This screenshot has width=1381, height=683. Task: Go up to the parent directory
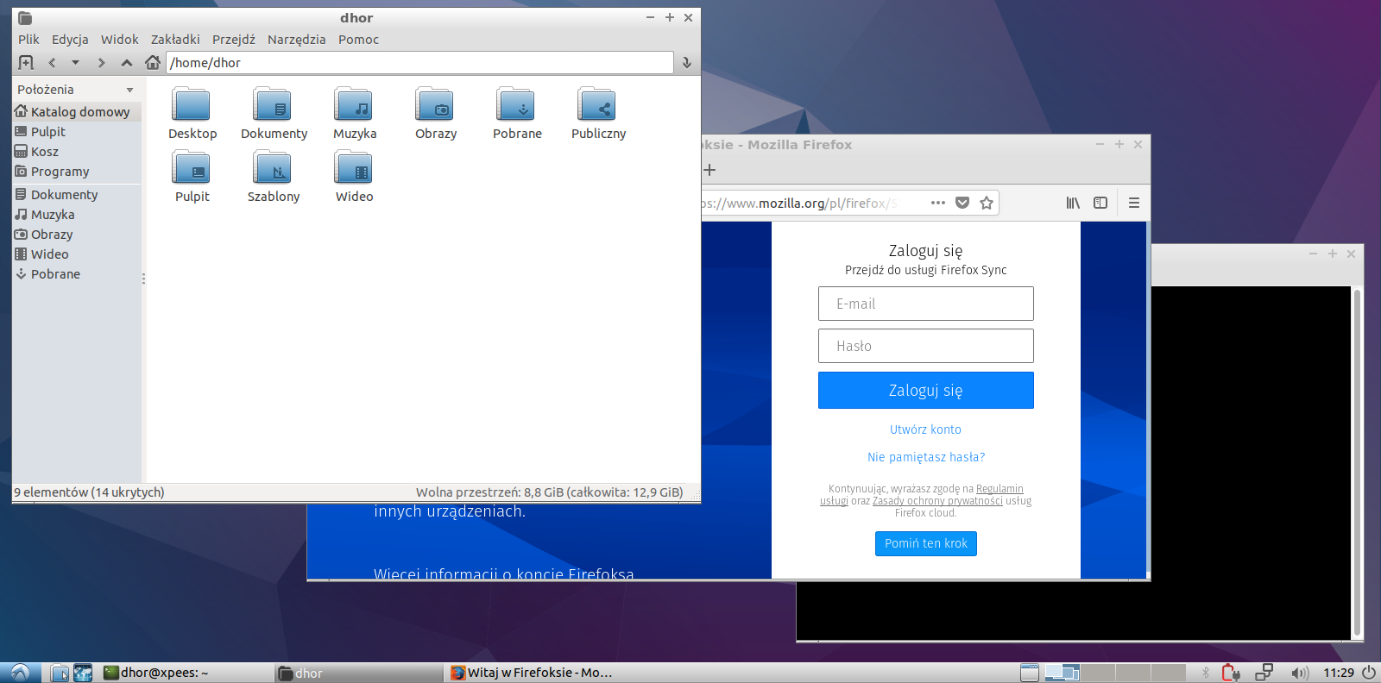[x=127, y=62]
